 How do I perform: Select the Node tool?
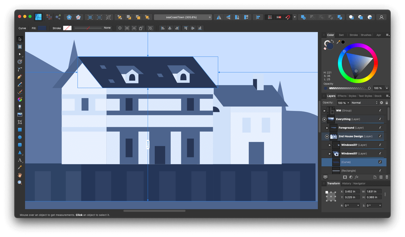[20, 54]
